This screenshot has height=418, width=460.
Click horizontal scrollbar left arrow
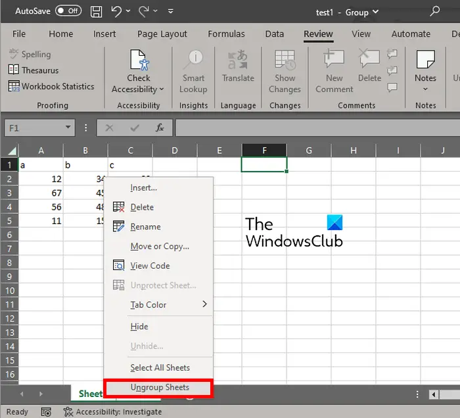point(433,394)
